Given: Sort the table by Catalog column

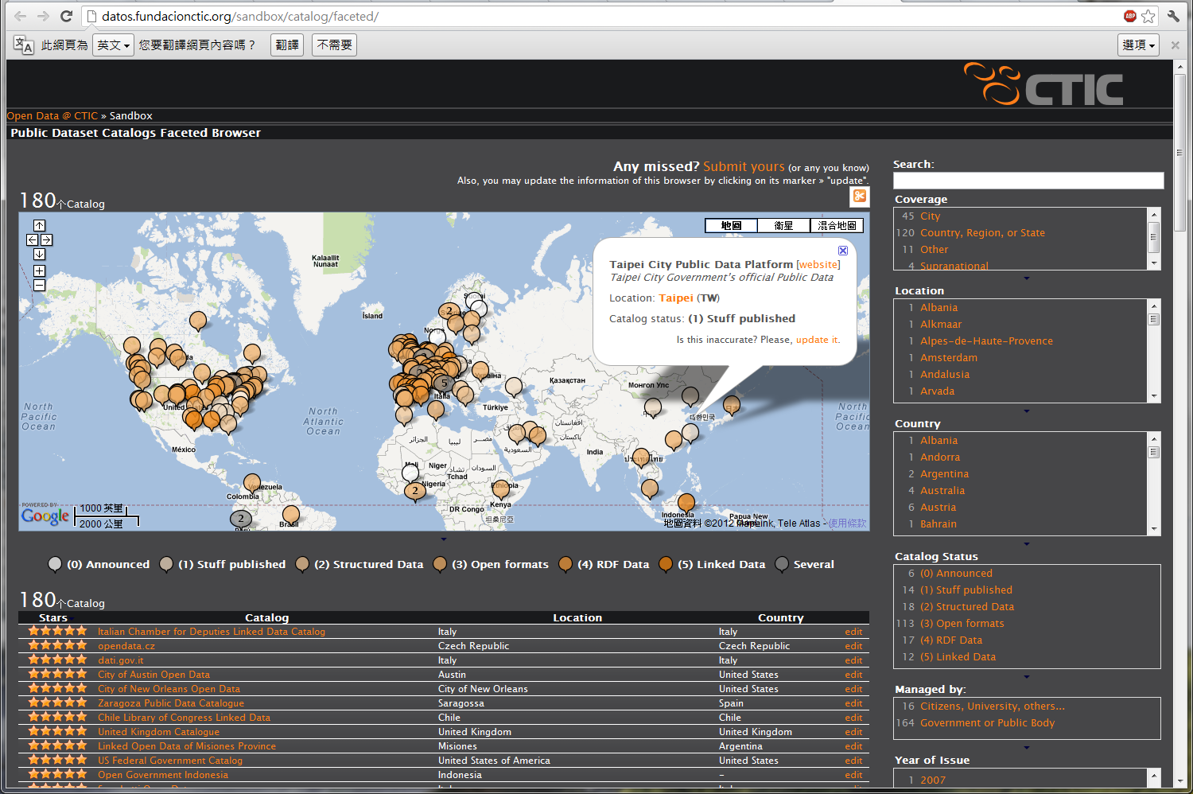Looking at the screenshot, I should [267, 617].
